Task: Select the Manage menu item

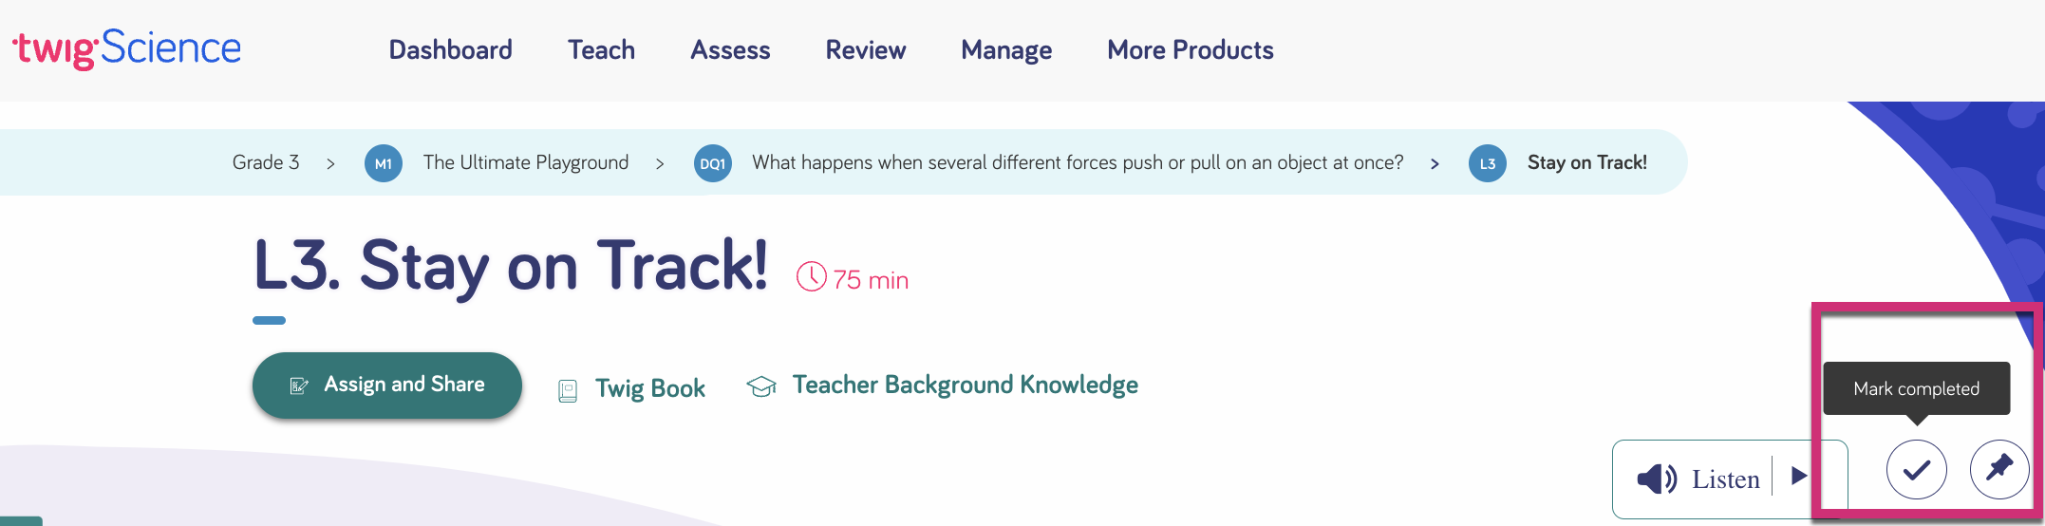Action: pyautogui.click(x=1006, y=50)
